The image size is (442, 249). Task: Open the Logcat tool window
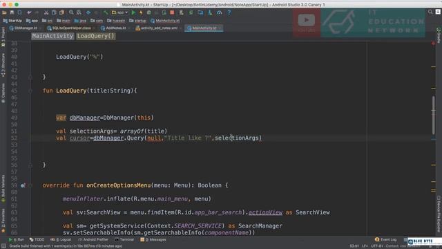(61, 240)
